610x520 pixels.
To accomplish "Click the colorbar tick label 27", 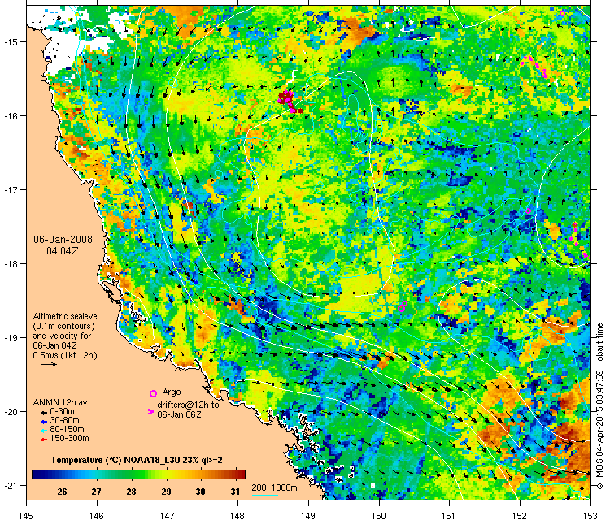I will (x=97, y=492).
